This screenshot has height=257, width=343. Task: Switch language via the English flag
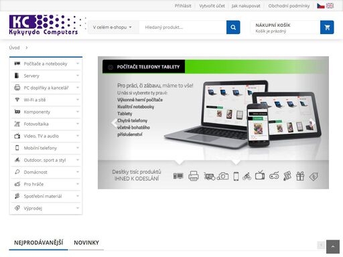pos(330,6)
